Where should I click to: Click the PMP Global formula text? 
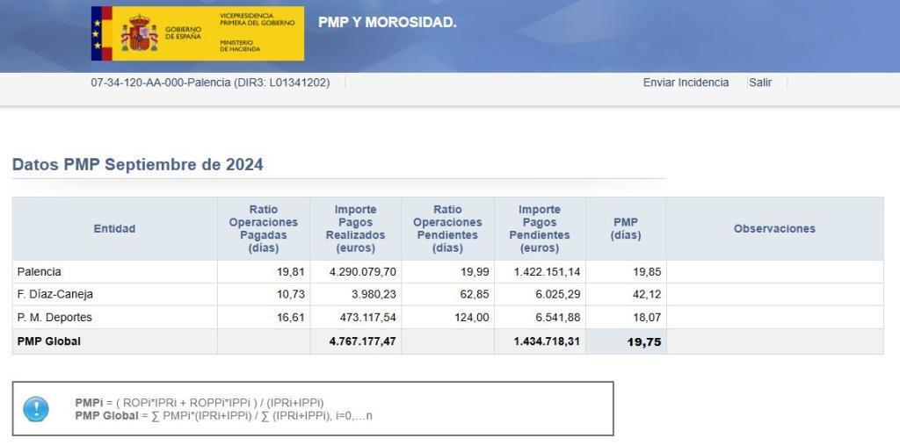tap(223, 415)
